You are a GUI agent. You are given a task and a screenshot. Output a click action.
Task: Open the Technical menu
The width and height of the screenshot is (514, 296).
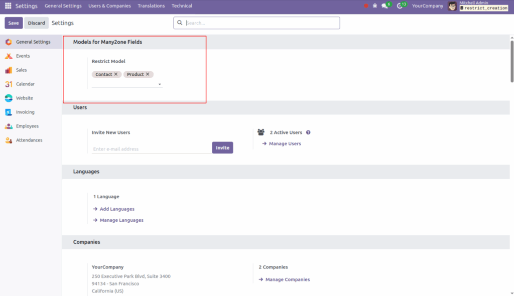182,6
